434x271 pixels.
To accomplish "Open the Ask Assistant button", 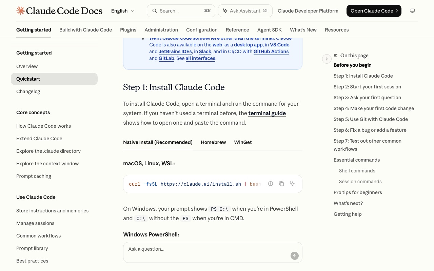I will [x=245, y=11].
